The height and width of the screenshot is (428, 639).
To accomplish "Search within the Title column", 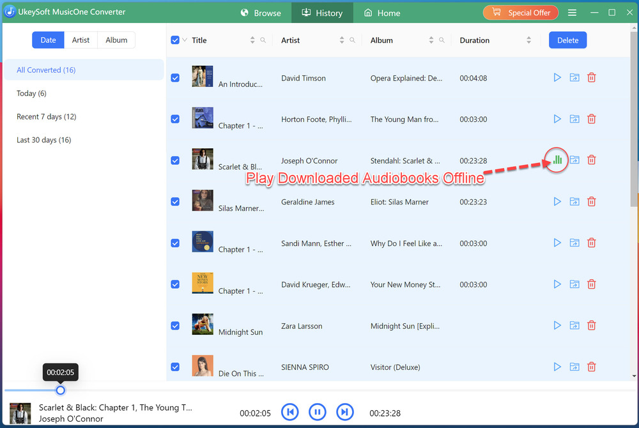I will tap(263, 40).
